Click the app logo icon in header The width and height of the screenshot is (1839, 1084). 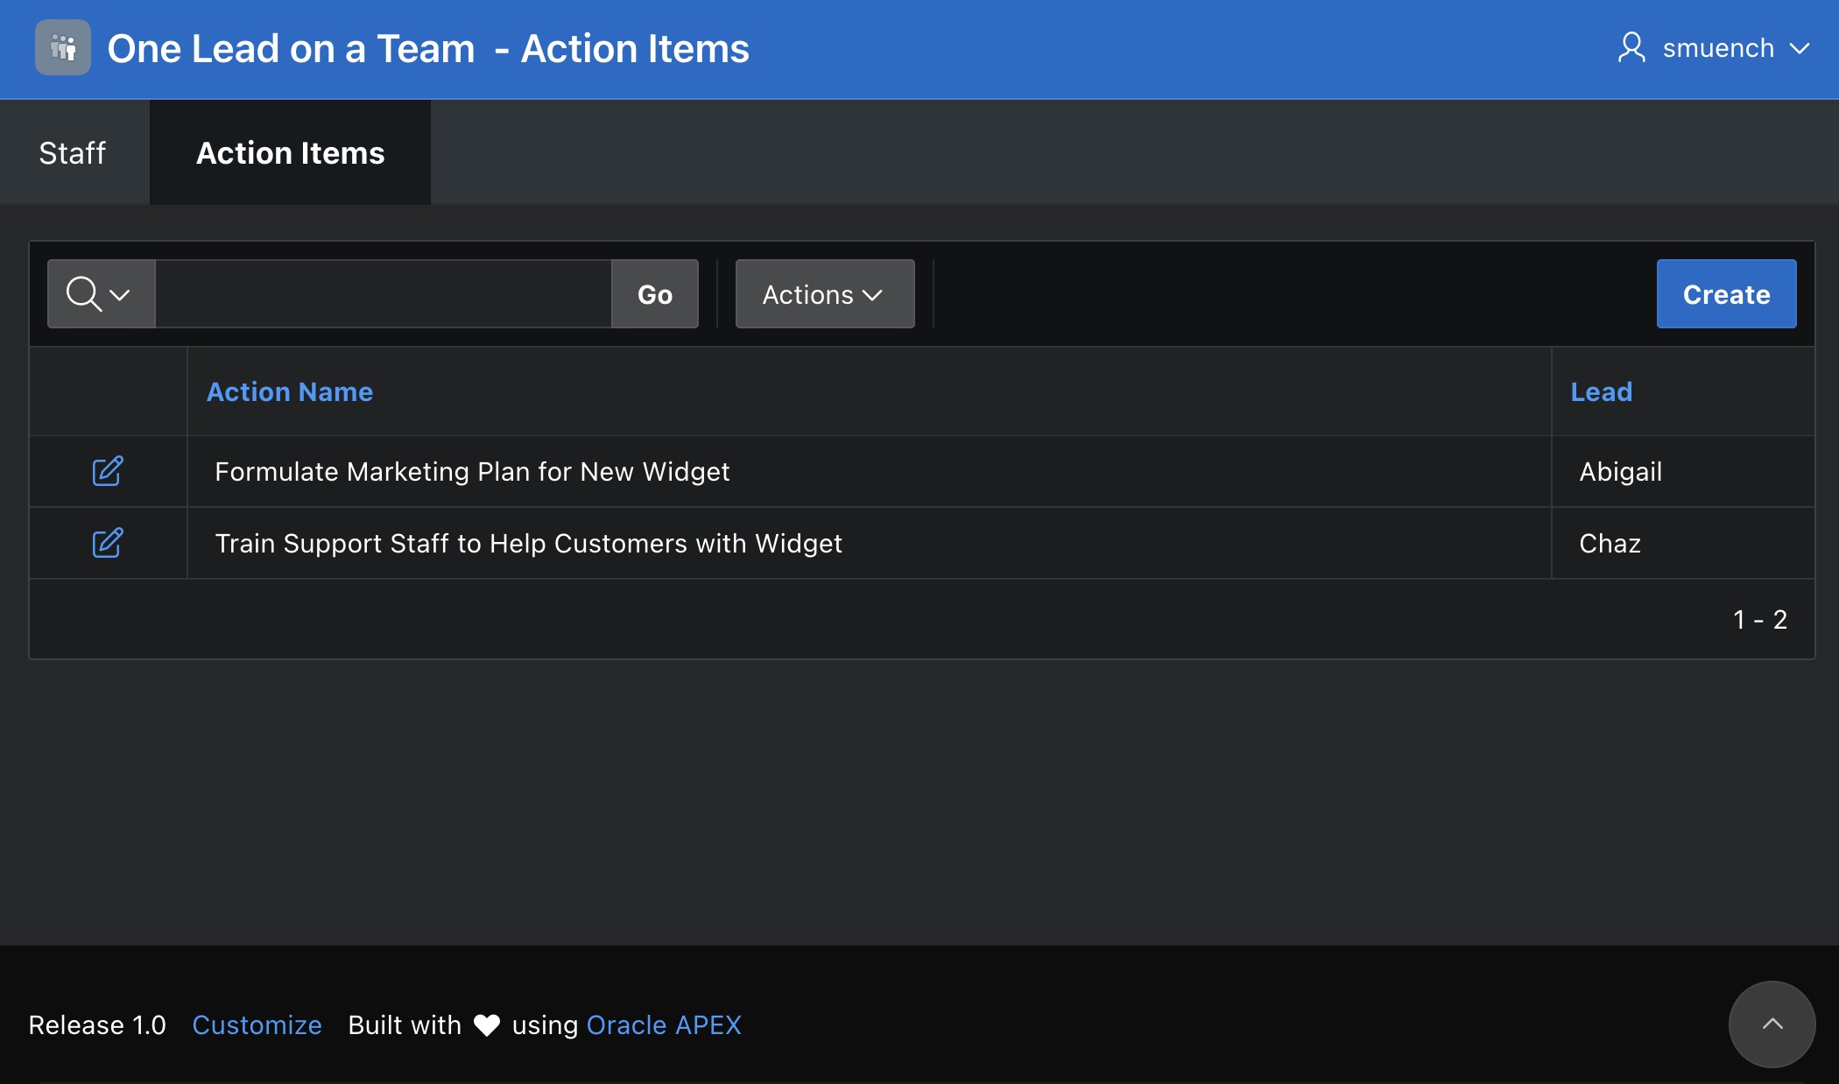[63, 48]
